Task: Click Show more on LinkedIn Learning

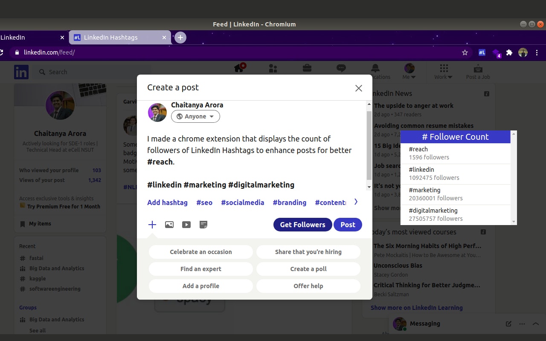Action: [x=416, y=308]
